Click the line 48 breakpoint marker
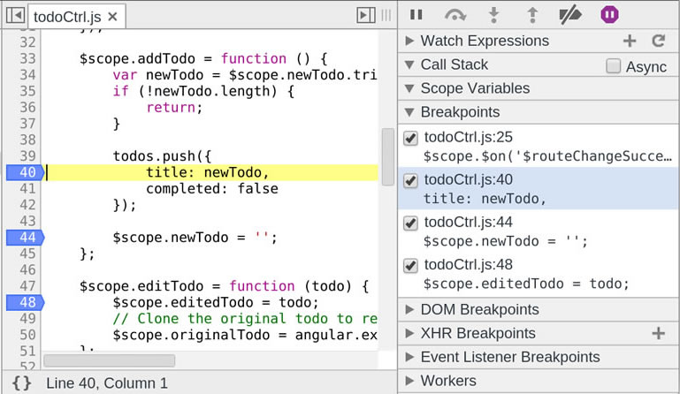This screenshot has width=680, height=394. point(23,302)
